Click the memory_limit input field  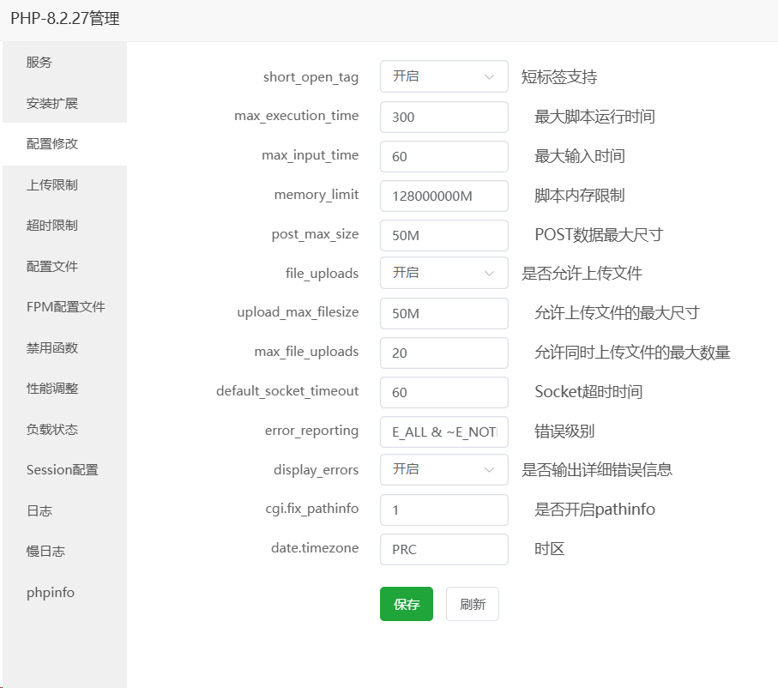[443, 196]
